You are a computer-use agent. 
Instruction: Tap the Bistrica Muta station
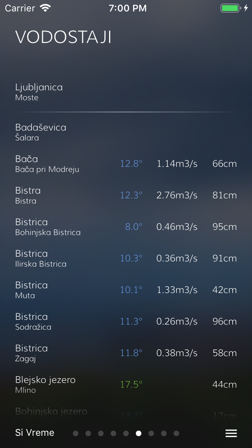(x=126, y=290)
